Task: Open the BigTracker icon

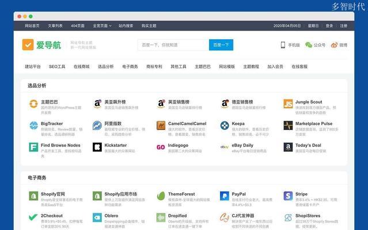Action: (33, 125)
